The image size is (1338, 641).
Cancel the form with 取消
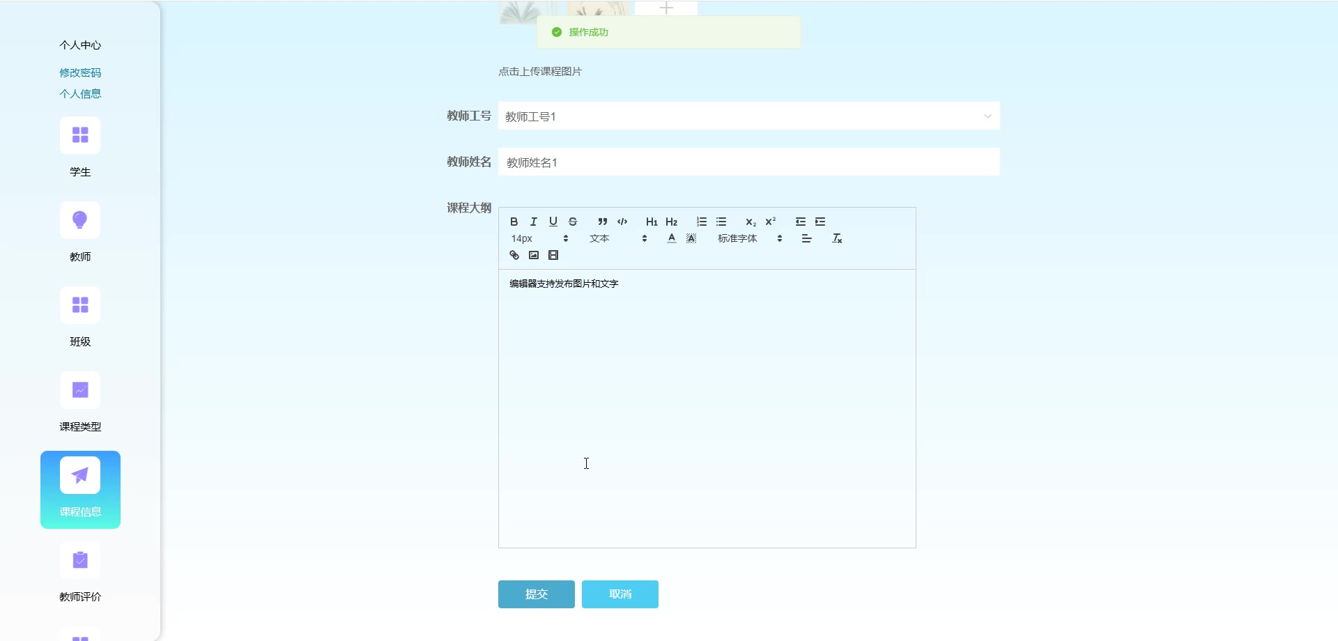point(620,594)
